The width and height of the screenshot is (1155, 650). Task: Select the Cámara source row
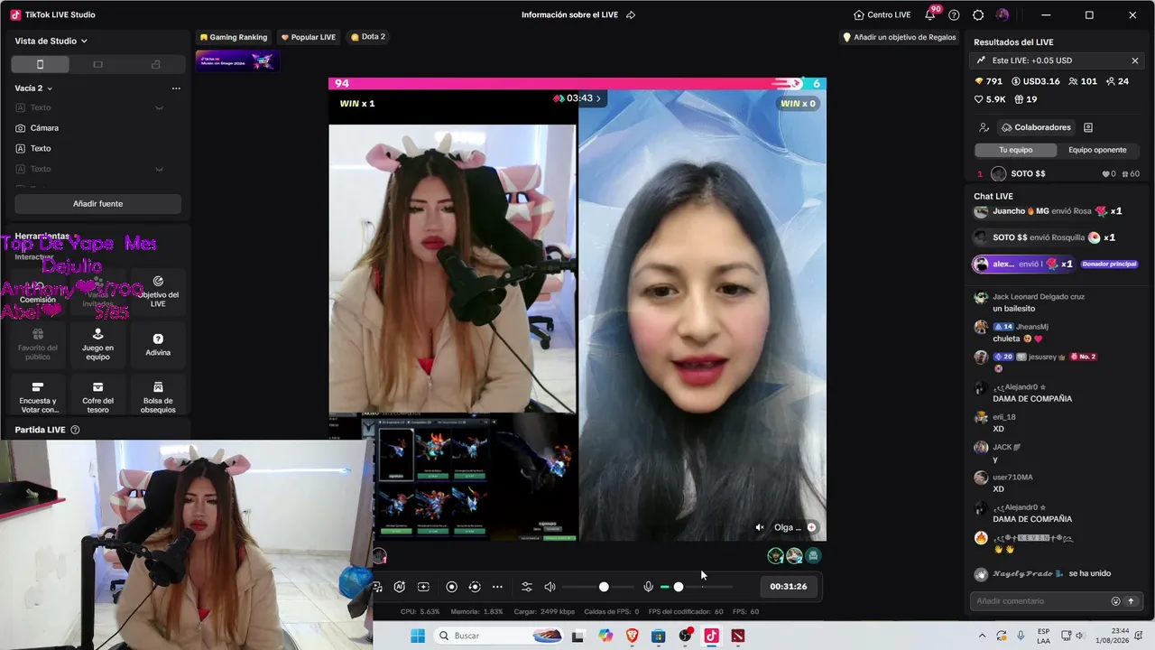[x=97, y=128]
